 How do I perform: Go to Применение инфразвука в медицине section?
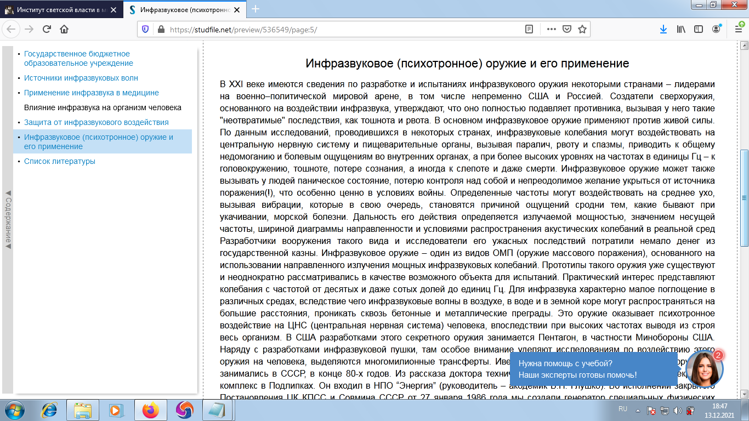pyautogui.click(x=92, y=93)
